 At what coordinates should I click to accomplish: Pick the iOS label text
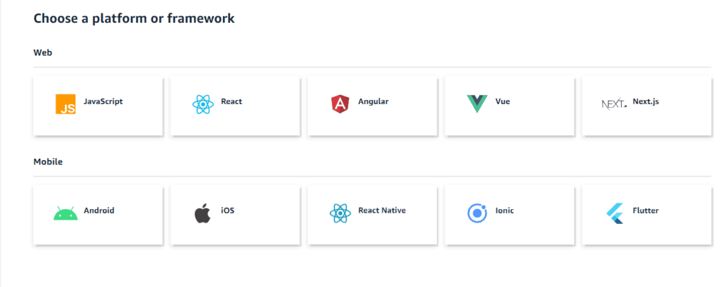227,210
